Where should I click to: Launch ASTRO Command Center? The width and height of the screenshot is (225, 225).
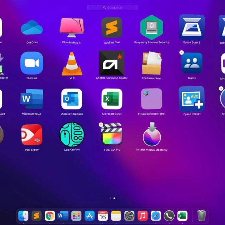coord(111,63)
